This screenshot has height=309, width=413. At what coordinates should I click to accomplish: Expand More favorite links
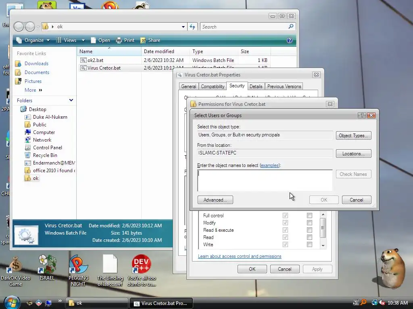(33, 90)
